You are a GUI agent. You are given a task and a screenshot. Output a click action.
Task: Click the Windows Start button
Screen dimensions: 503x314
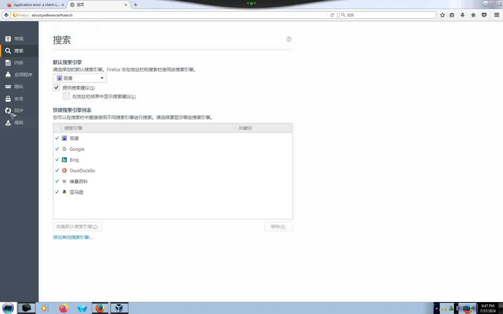tap(8, 308)
